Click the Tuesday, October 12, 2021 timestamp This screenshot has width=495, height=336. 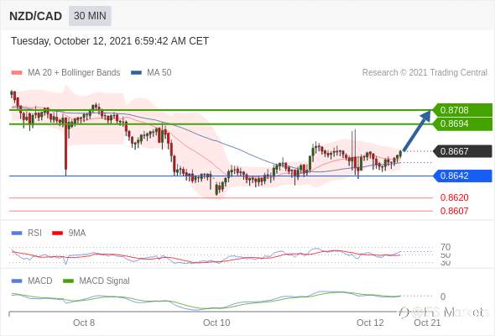110,41
